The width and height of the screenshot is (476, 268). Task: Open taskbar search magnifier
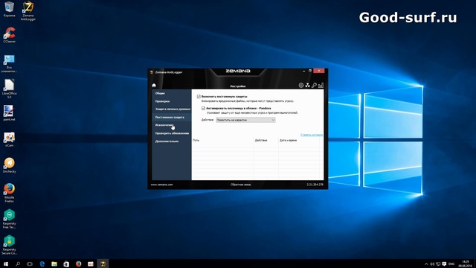point(18,264)
